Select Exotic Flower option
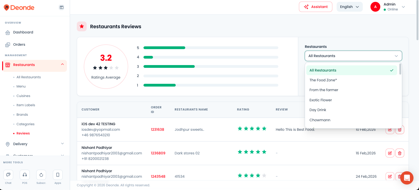This screenshot has height=190, width=419. pos(352,100)
